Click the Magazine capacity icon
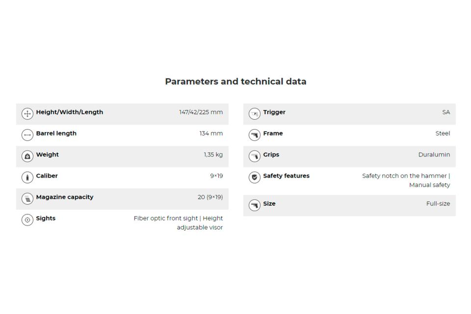This screenshot has height=314, width=471. coord(27,199)
